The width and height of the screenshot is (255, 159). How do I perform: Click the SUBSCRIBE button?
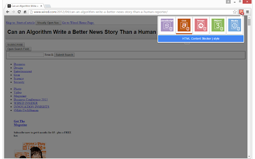(x=15, y=45)
